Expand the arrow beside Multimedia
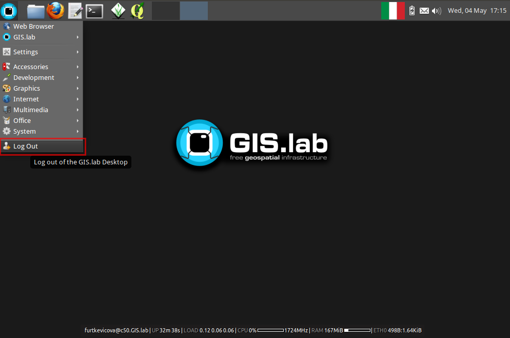Screen dimensions: 510x338 pyautogui.click(x=78, y=110)
